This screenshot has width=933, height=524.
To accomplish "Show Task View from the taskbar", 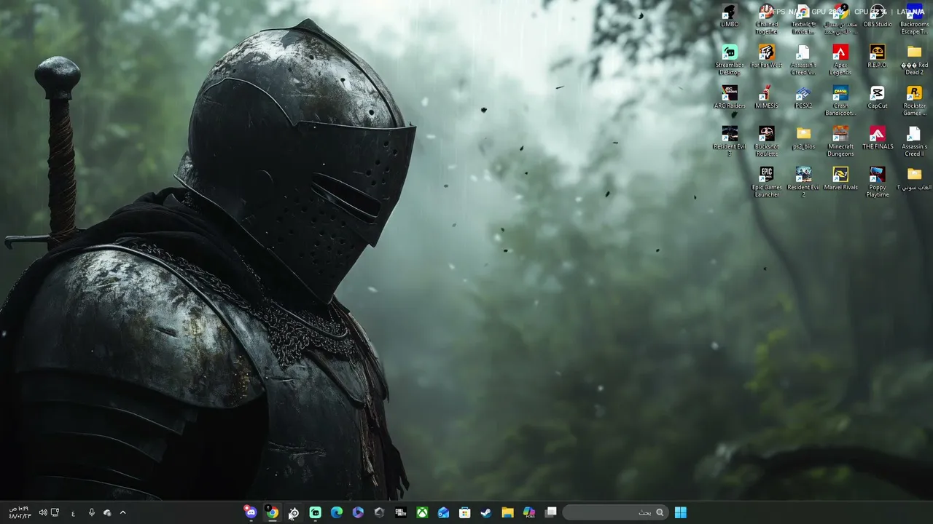I will pos(550,512).
